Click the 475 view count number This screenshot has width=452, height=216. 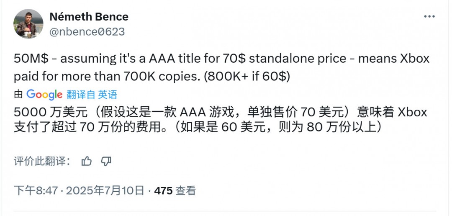point(163,191)
